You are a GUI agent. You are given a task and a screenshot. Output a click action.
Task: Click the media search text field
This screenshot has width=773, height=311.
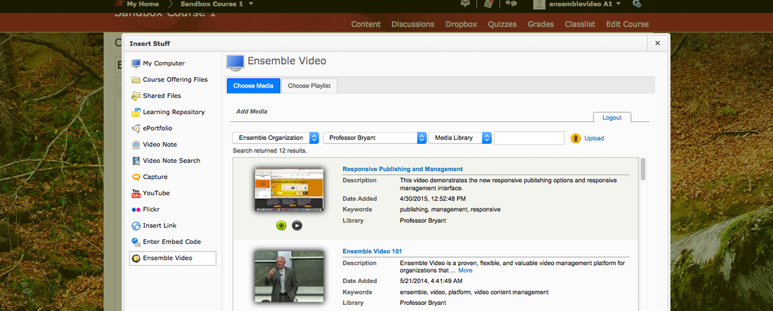(x=529, y=138)
